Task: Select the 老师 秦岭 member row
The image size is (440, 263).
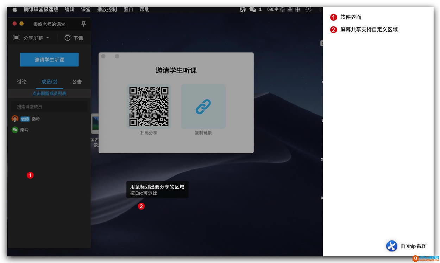Action: tap(49, 119)
